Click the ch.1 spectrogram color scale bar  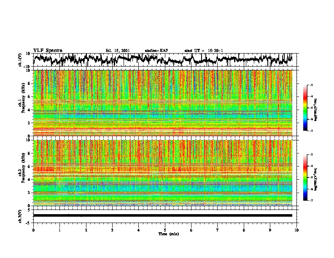pyautogui.click(x=305, y=108)
